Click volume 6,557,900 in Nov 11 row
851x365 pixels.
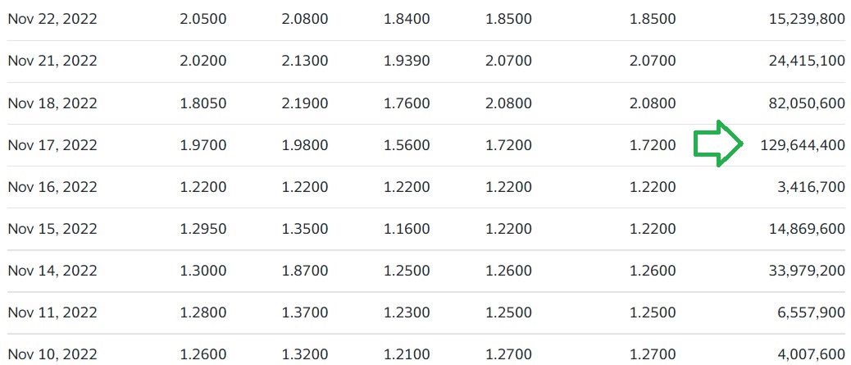coord(811,313)
